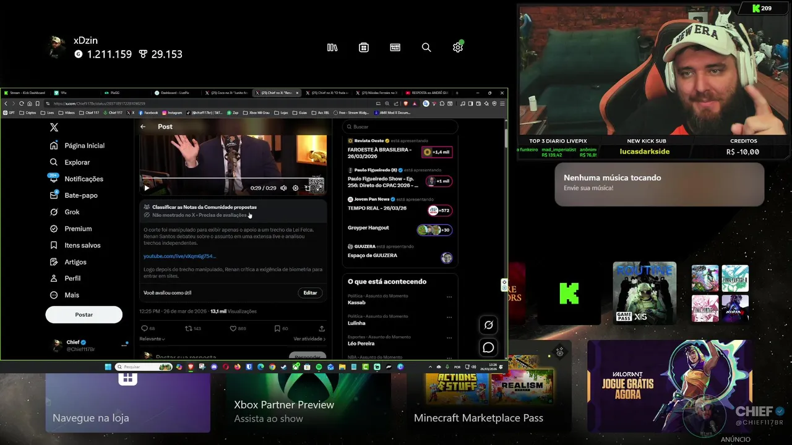The image size is (792, 445).
Task: Open Premium in X sidebar
Action: 71,229
